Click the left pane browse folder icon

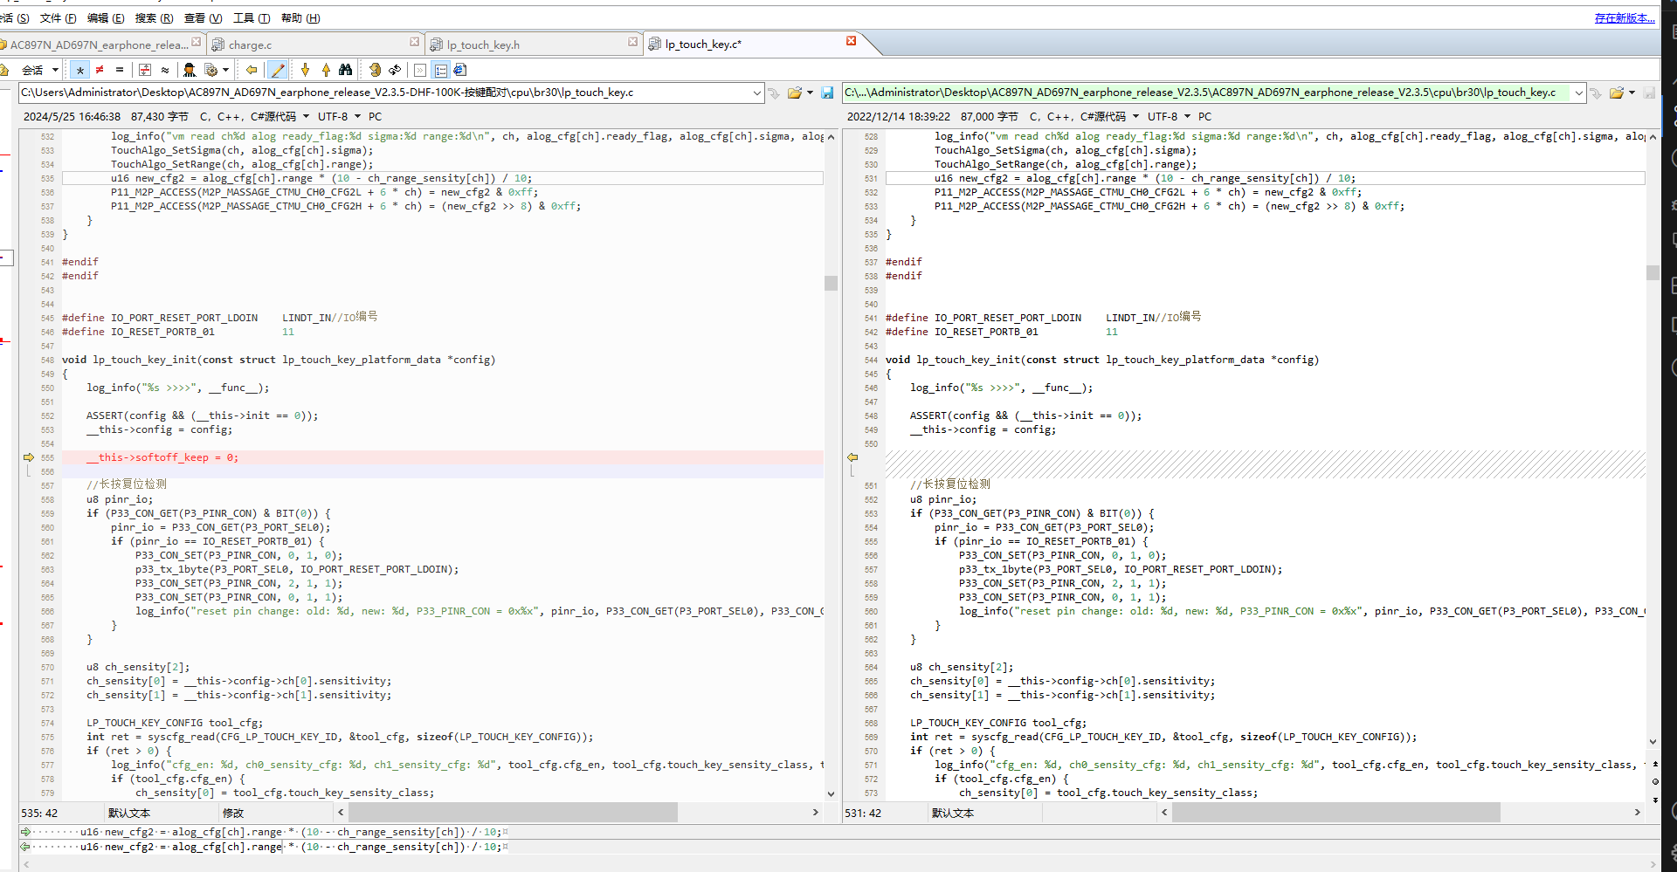pyautogui.click(x=794, y=93)
